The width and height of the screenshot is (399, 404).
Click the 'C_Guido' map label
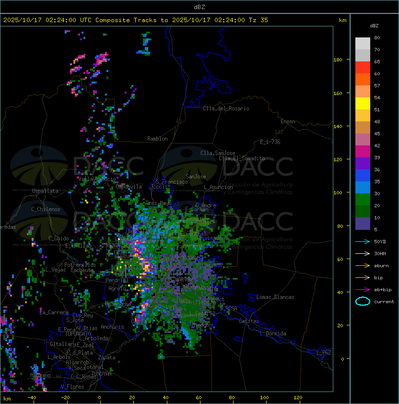click(59, 238)
